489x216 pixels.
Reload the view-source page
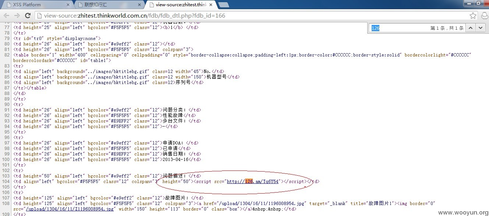(28, 16)
